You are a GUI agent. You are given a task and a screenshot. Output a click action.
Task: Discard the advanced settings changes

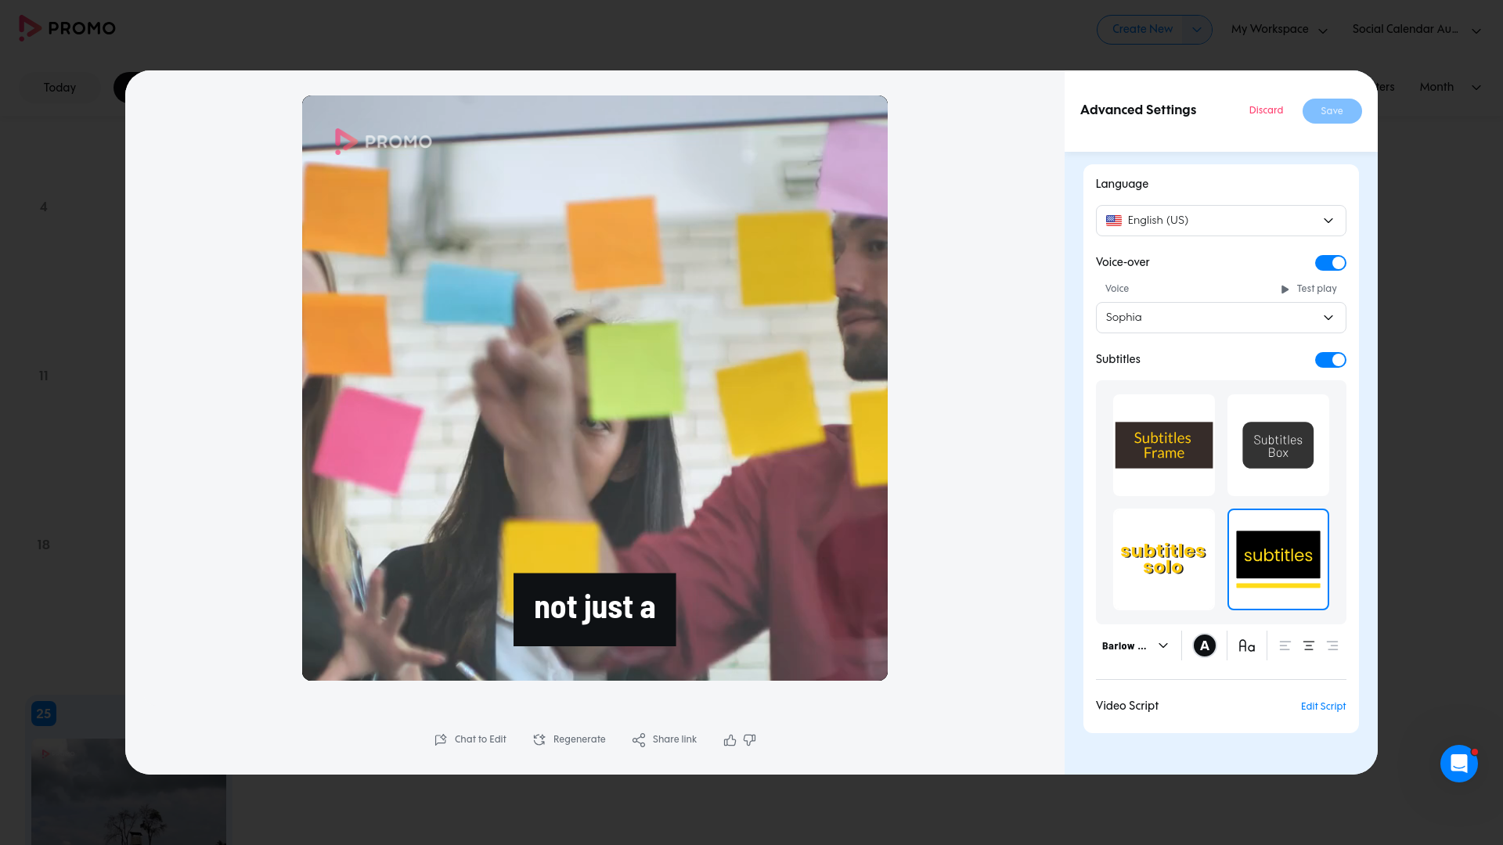(1266, 110)
